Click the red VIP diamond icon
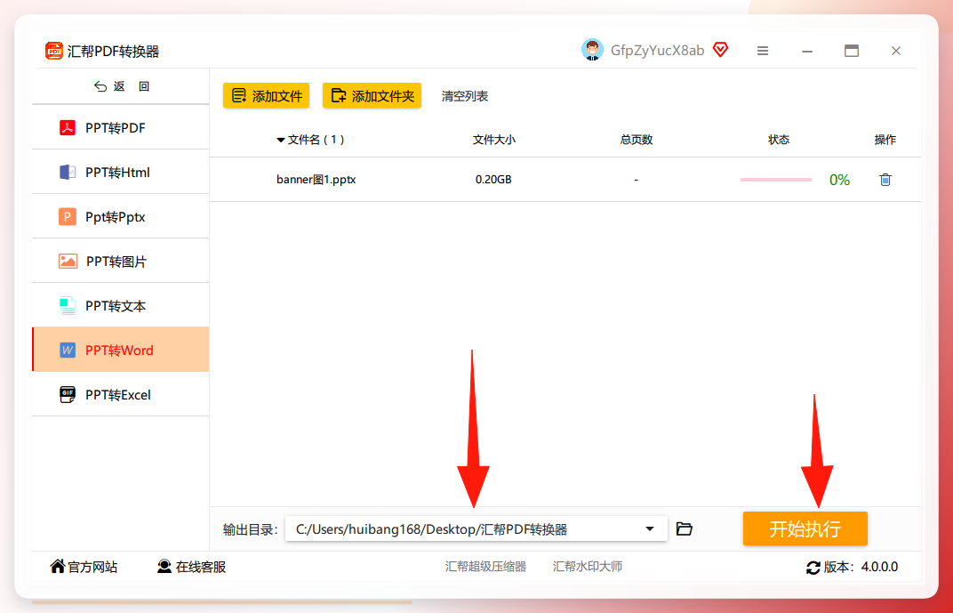Image resolution: width=953 pixels, height=613 pixels. [720, 50]
